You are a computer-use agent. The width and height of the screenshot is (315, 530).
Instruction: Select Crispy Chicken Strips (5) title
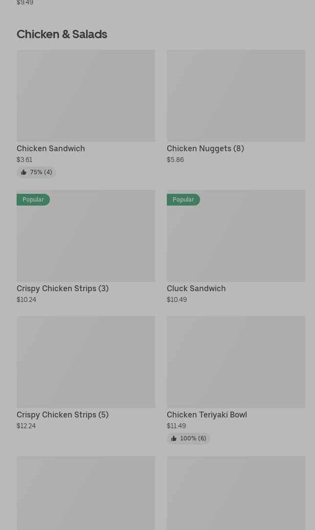[x=63, y=415]
